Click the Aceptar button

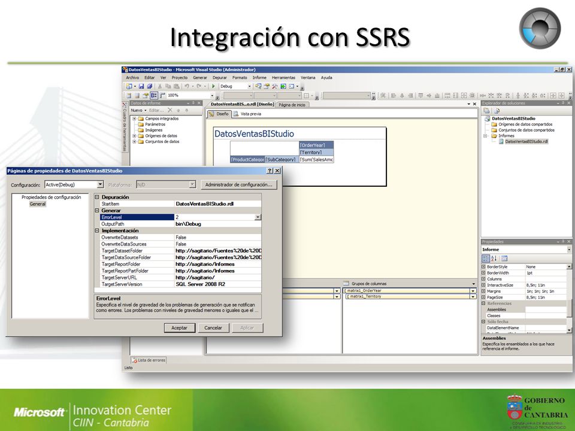pos(179,328)
